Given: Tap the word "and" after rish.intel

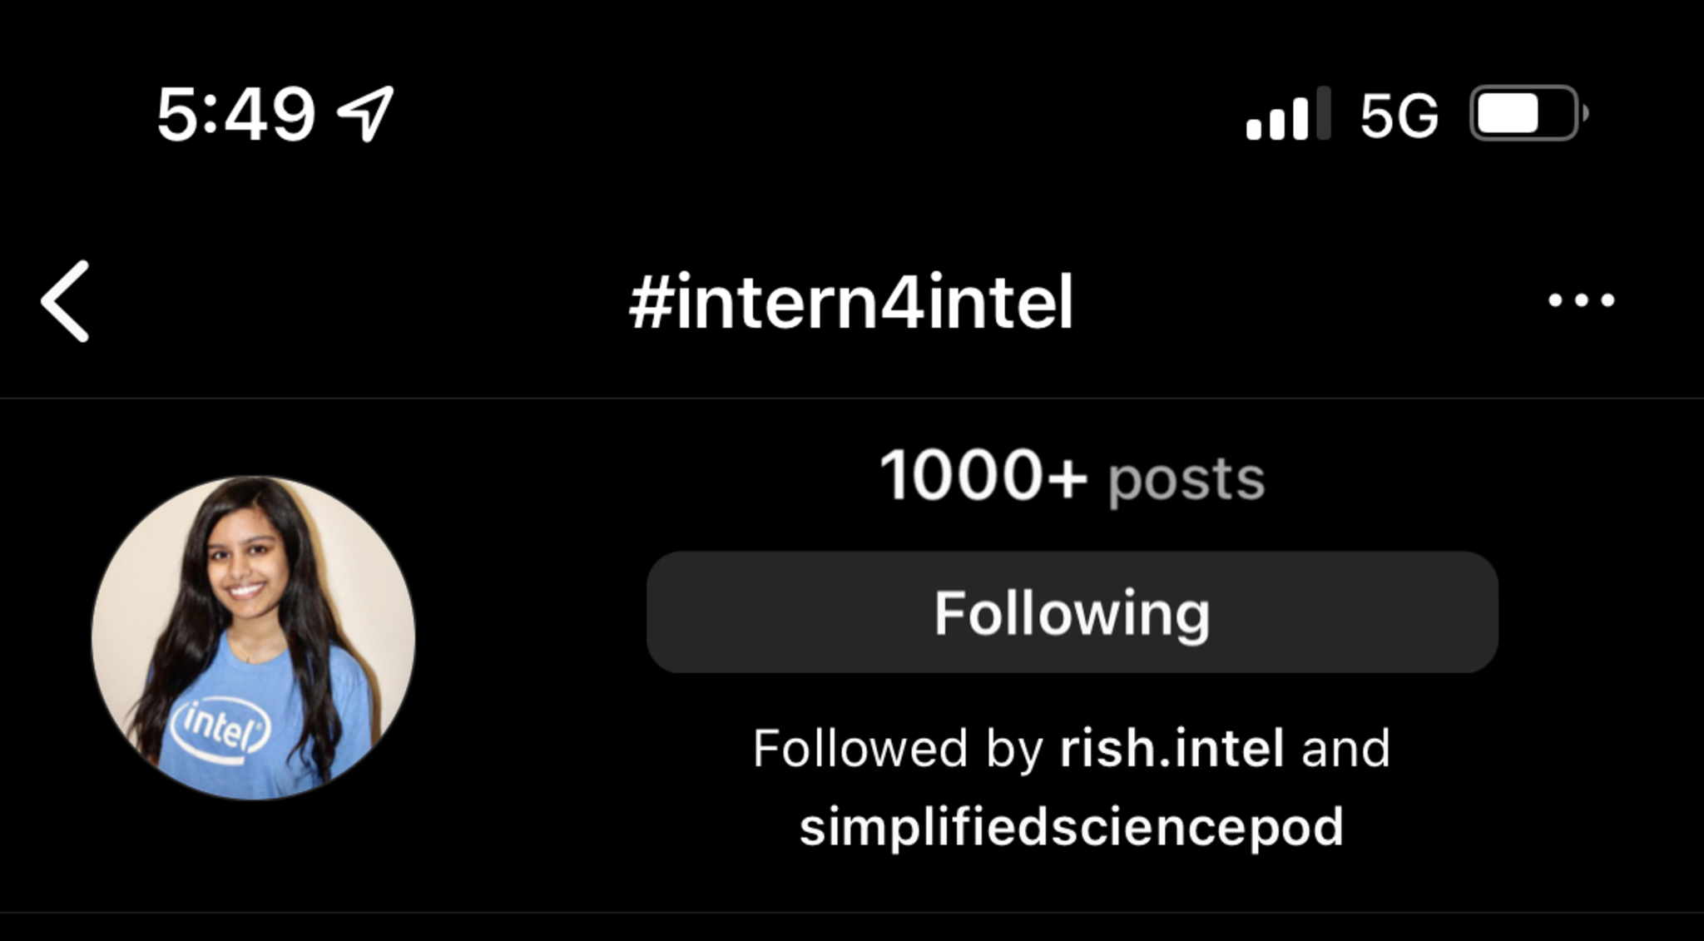Looking at the screenshot, I should (x=1345, y=748).
